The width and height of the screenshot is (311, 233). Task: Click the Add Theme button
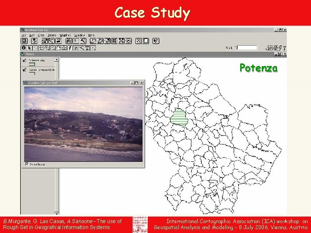click(x=35, y=41)
